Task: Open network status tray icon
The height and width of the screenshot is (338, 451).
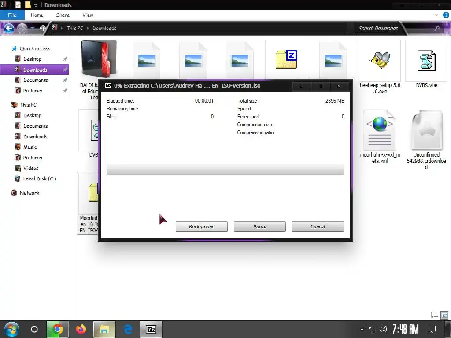Action: click(x=373, y=329)
